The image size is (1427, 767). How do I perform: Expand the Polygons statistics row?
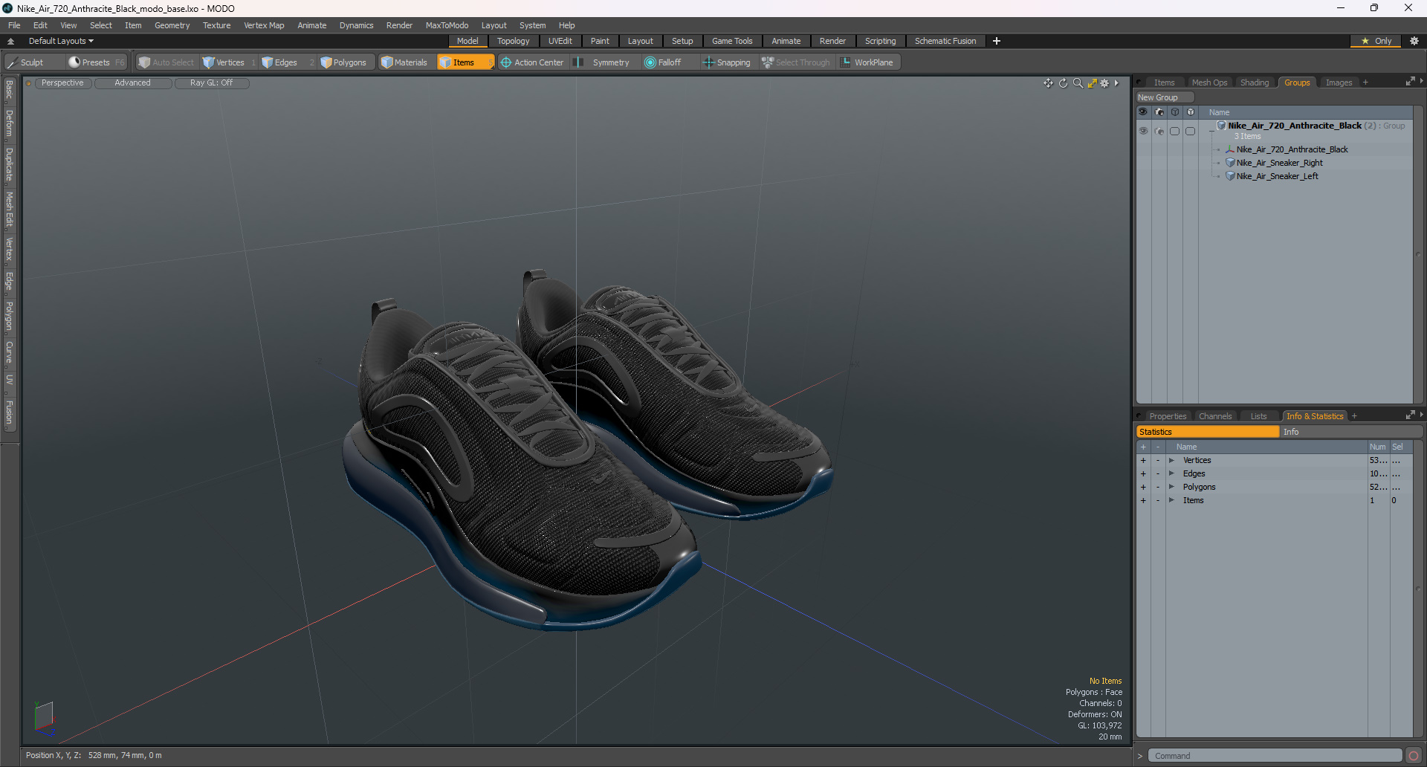pyautogui.click(x=1171, y=487)
